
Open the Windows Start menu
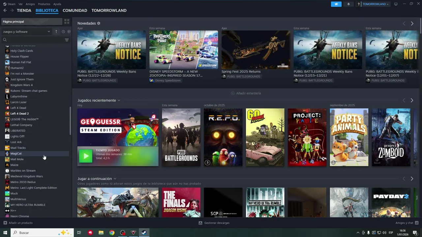click(x=5, y=233)
